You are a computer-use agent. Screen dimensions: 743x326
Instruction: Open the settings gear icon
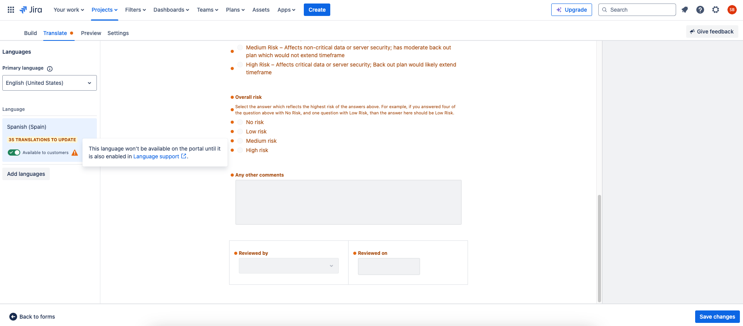[x=716, y=10]
